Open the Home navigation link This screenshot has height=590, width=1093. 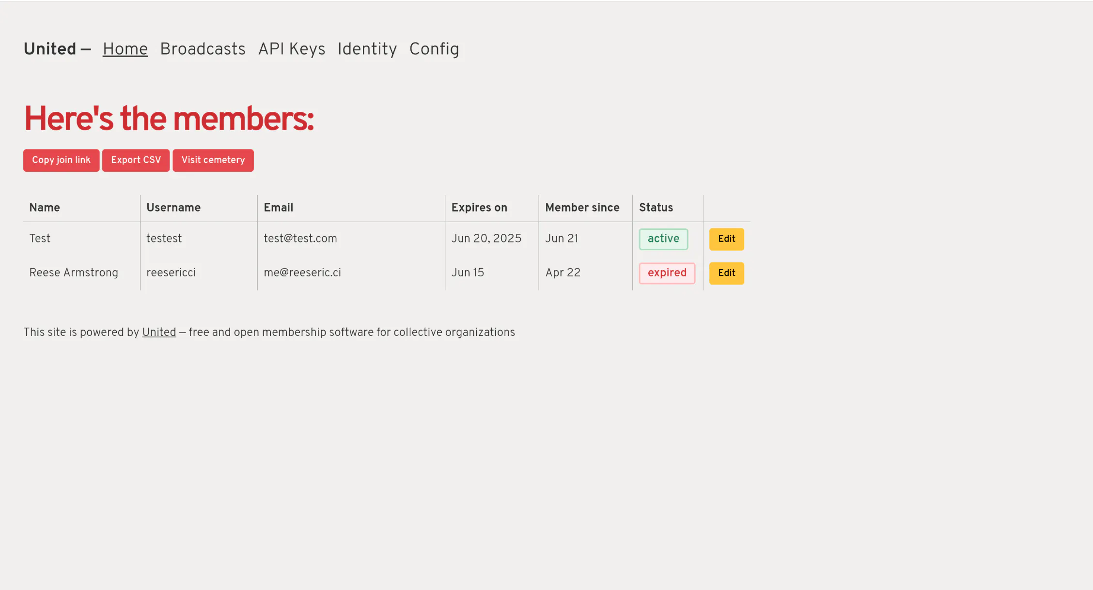(125, 49)
